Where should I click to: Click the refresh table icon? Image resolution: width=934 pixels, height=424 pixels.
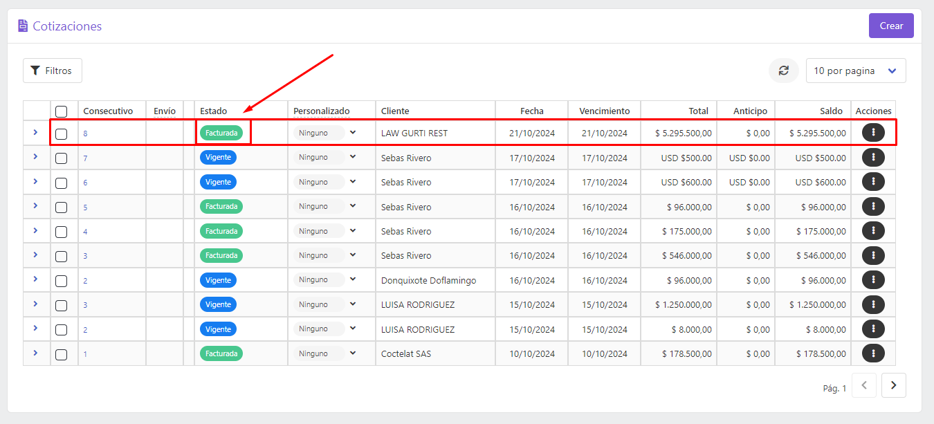click(x=783, y=71)
